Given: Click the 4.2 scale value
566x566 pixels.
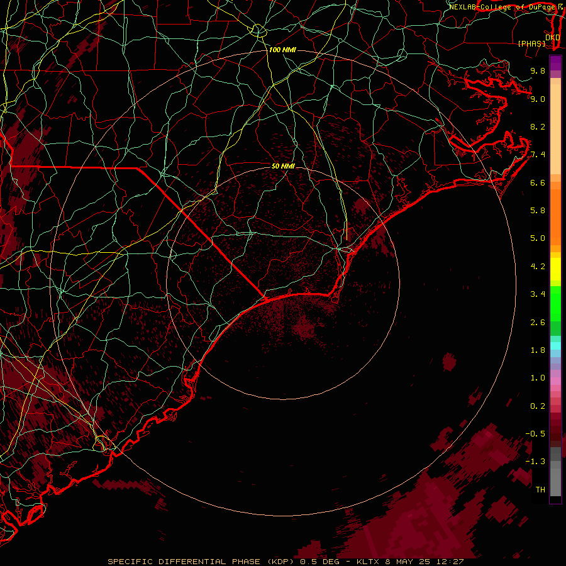Looking at the screenshot, I should click(538, 267).
